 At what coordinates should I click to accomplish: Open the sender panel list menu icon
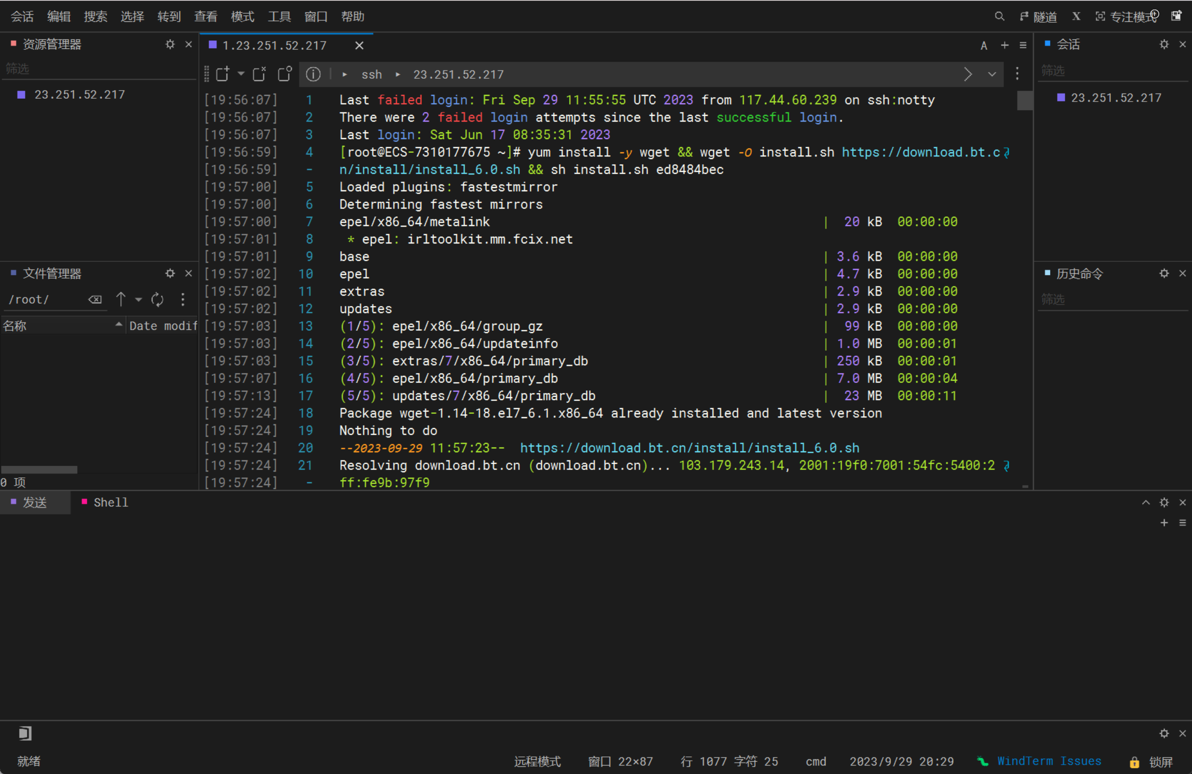(x=1183, y=522)
